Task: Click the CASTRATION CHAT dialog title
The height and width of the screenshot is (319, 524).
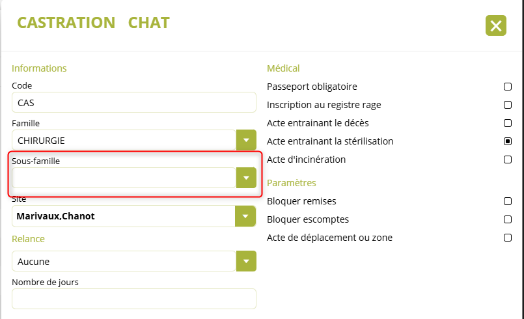Action: coord(93,23)
